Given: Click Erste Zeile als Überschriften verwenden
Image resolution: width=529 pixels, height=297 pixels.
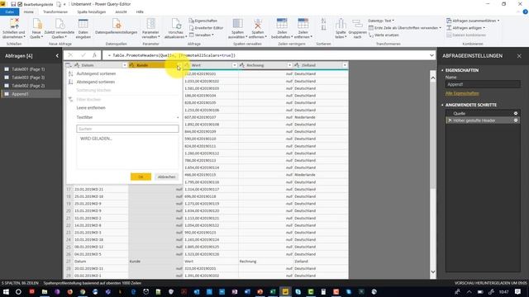Looking at the screenshot, I should [x=404, y=28].
